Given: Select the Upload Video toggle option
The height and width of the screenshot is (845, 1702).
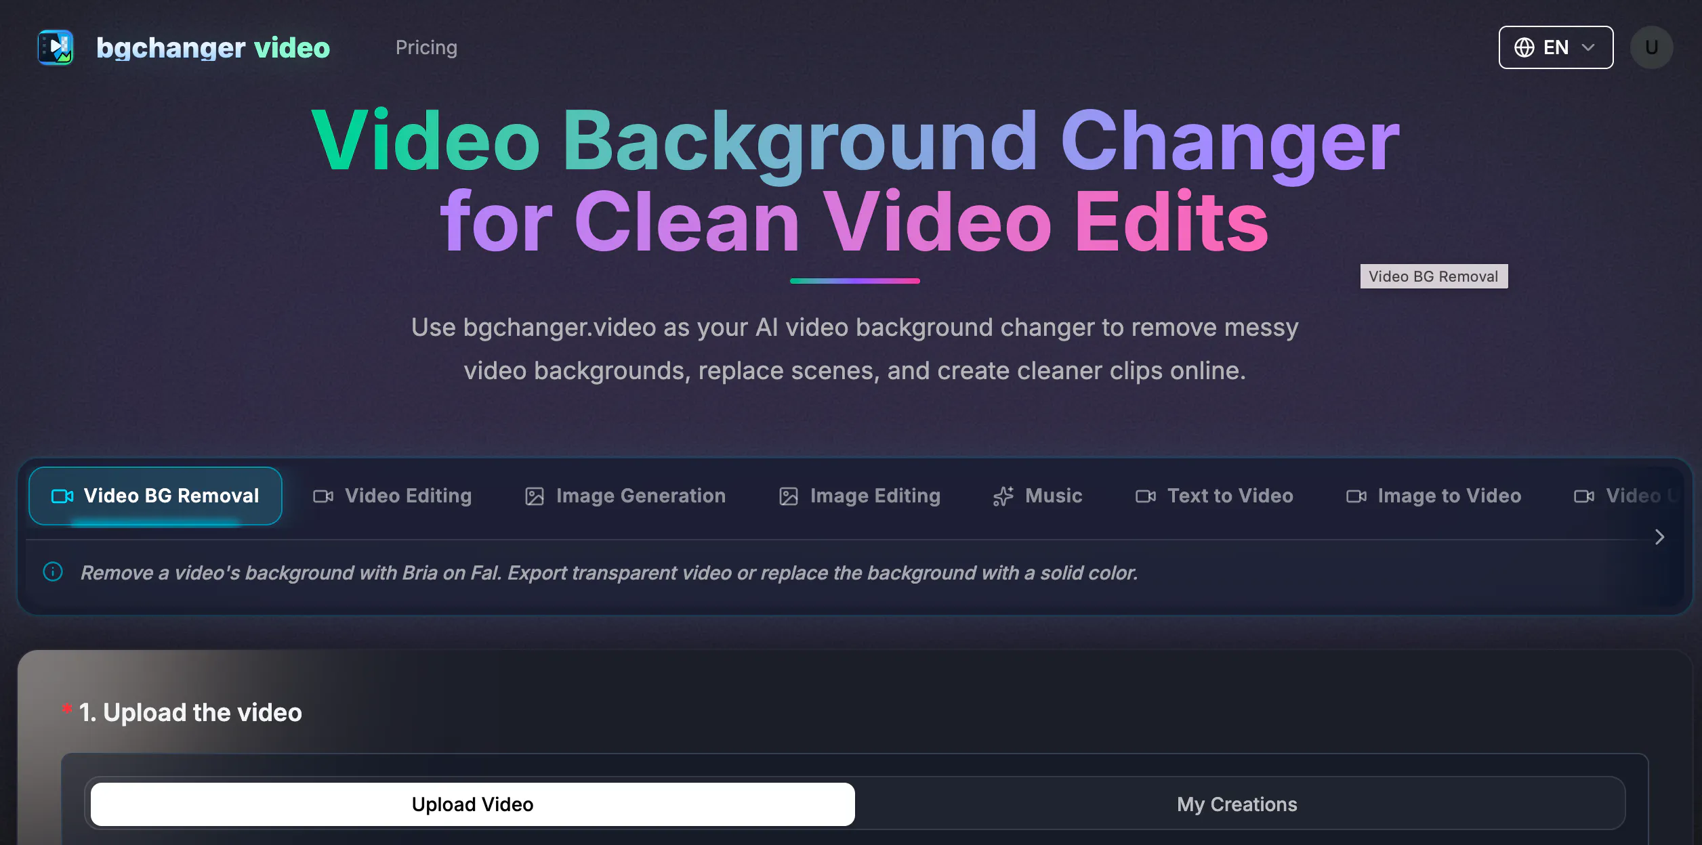Looking at the screenshot, I should click(473, 804).
